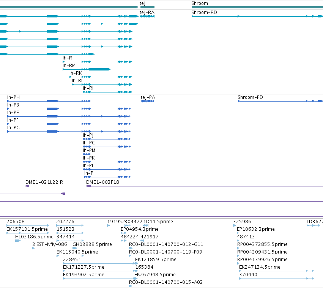Select the tej-PA protein label
The height and width of the screenshot is (288, 323).
coord(148,97)
